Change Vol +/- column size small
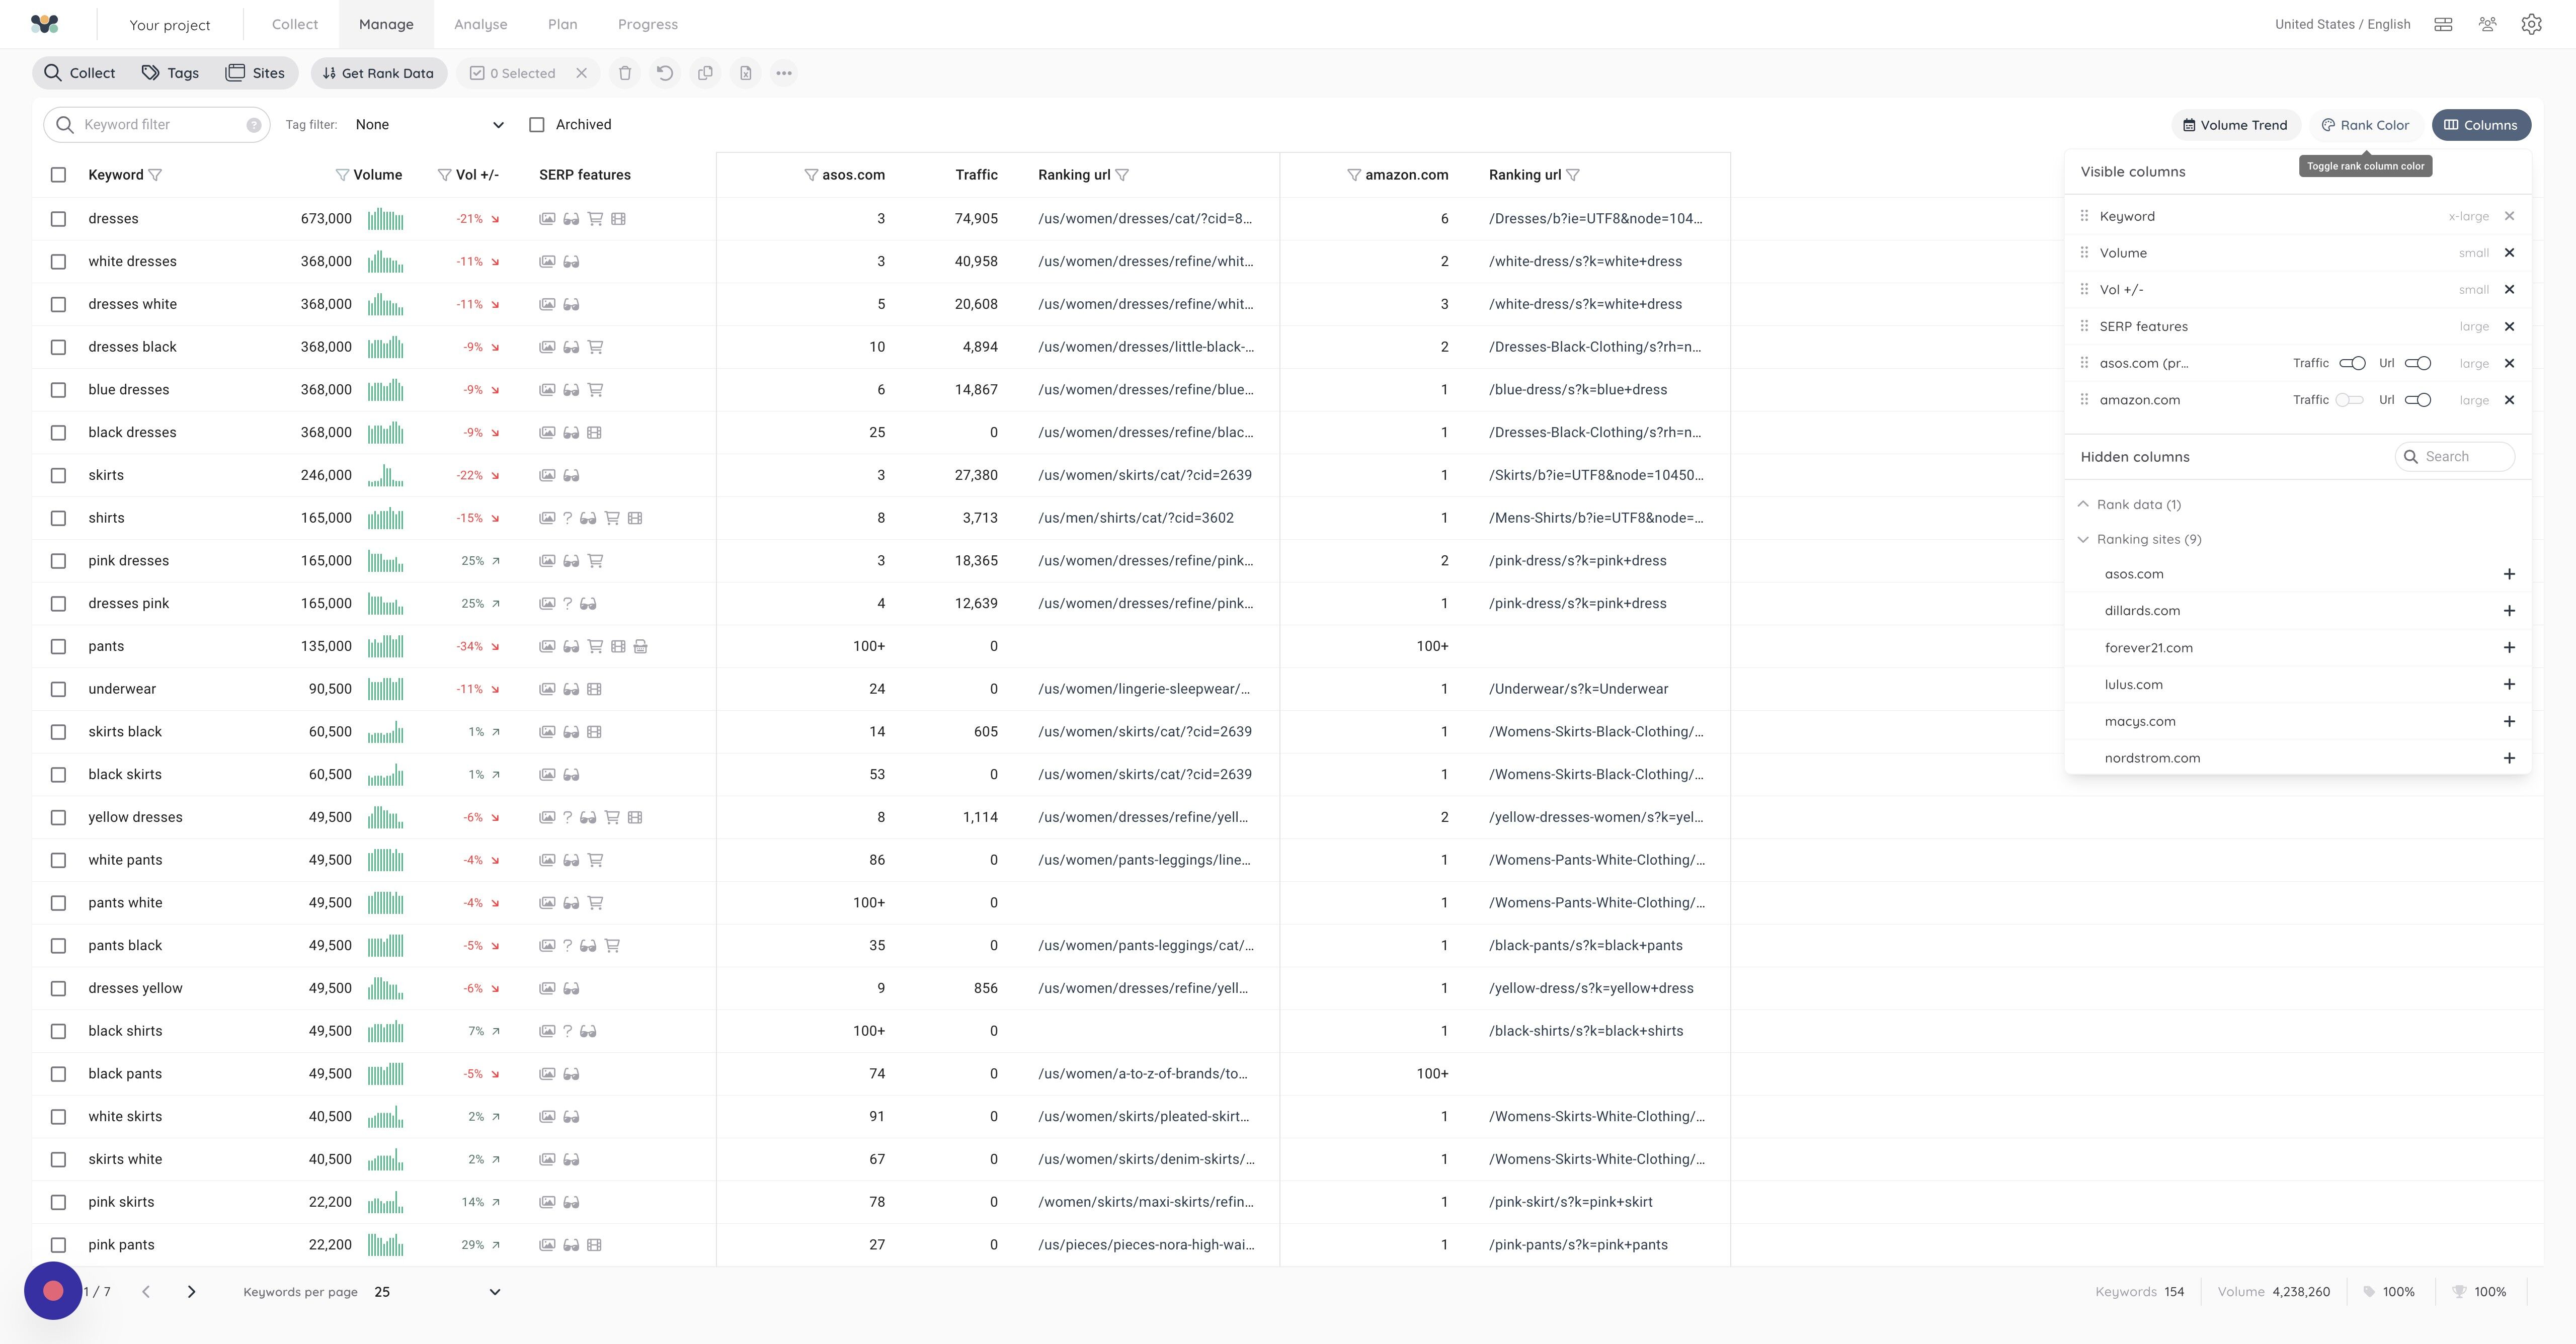The height and width of the screenshot is (1344, 2576). tap(2473, 290)
